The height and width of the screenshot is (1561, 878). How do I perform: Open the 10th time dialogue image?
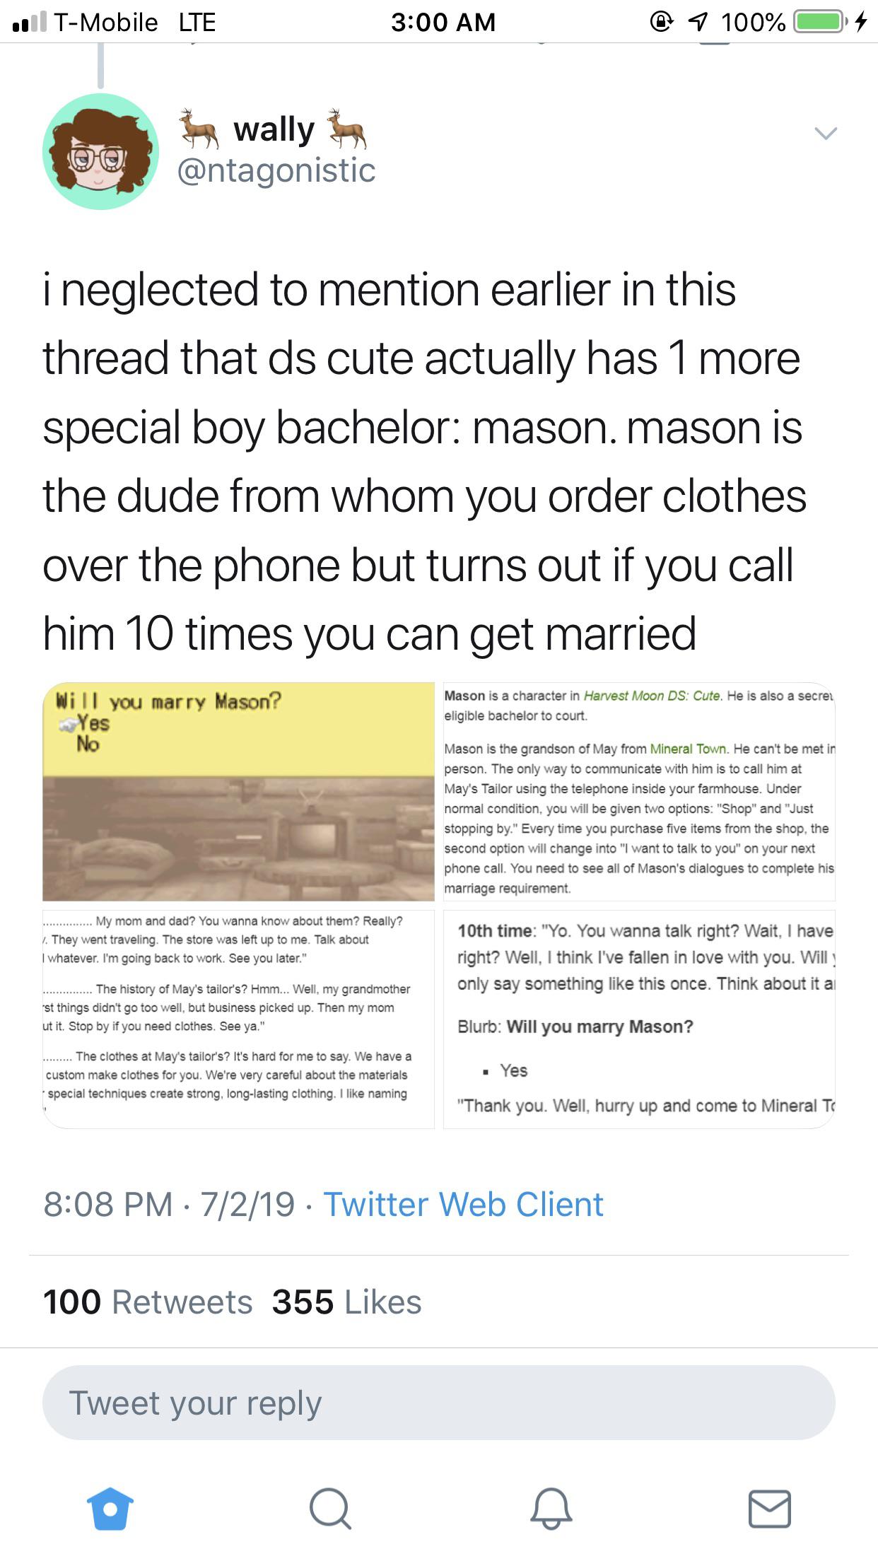click(x=639, y=1019)
